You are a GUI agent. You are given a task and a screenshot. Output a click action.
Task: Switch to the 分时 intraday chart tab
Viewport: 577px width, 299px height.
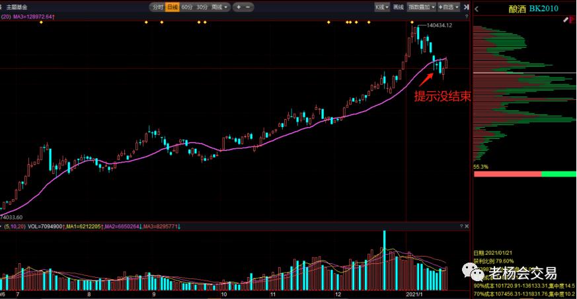(x=157, y=7)
